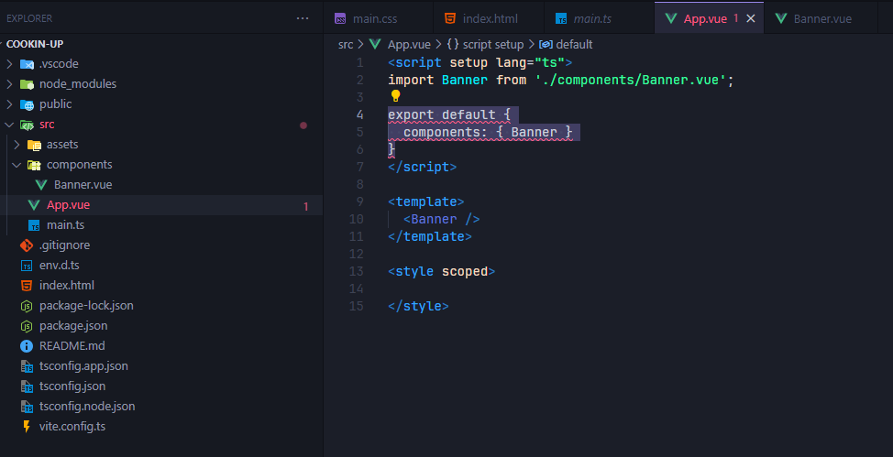Switch to the main.css tab
893x457 pixels.
coord(378,19)
